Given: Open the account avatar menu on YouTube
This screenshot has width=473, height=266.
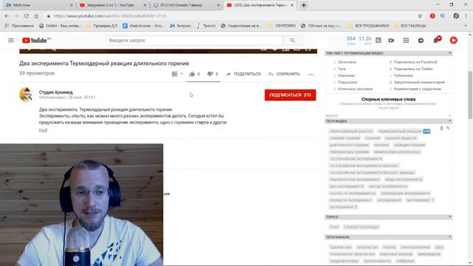Looking at the screenshot, I should (453, 40).
